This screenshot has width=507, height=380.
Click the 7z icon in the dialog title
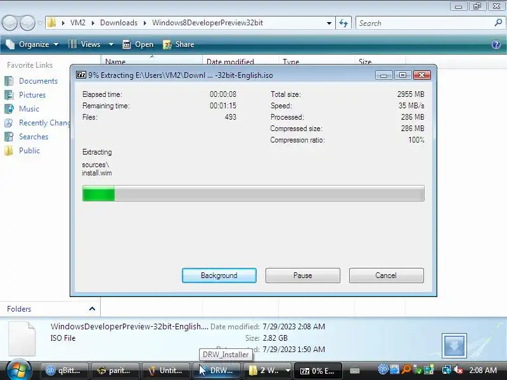tap(81, 75)
